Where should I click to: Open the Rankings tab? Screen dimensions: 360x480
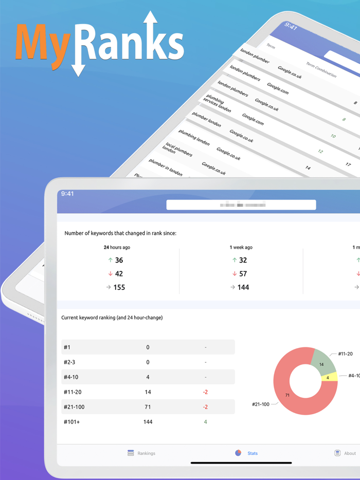141,453
